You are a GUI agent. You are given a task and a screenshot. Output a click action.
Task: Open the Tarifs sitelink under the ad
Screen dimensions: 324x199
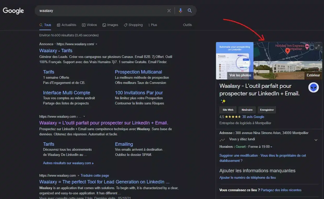pyautogui.click(x=49, y=72)
